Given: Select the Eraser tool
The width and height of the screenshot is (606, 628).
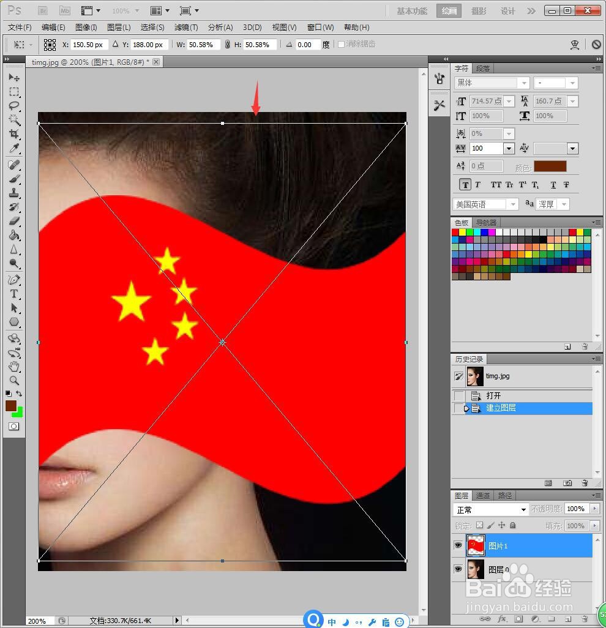Looking at the screenshot, I should [14, 221].
